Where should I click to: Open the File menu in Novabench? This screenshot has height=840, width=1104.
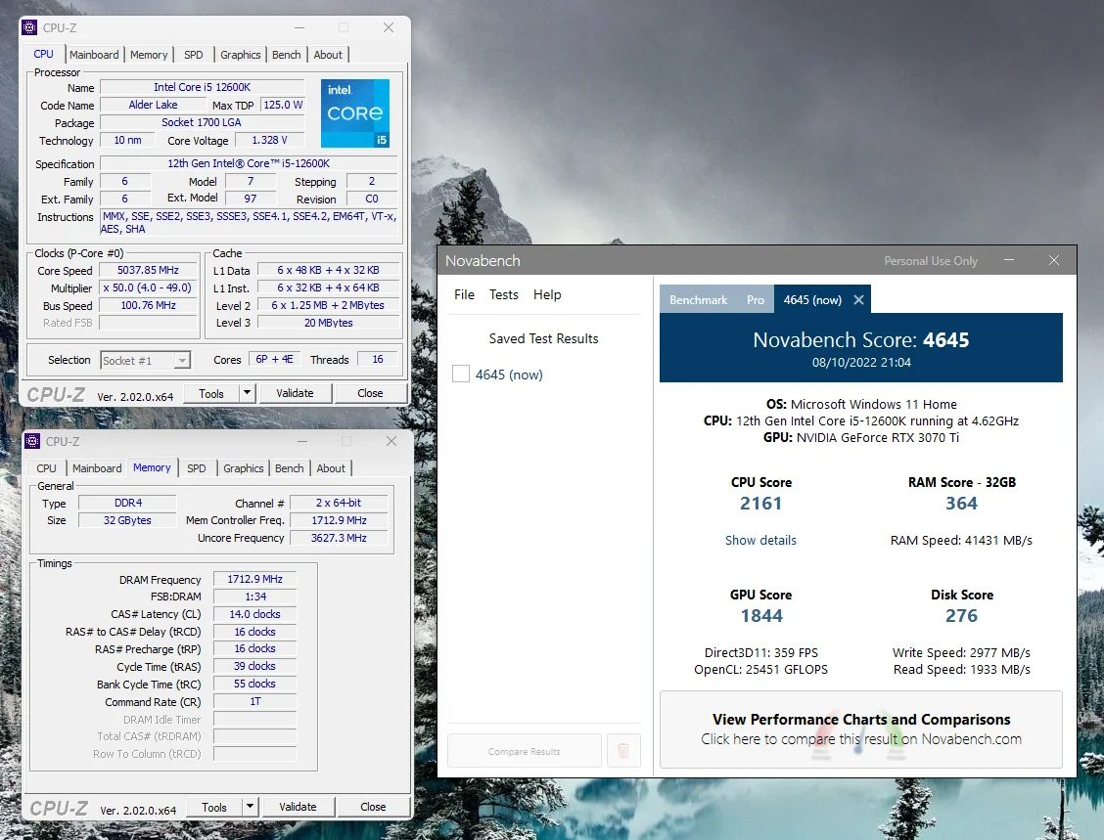pos(464,294)
